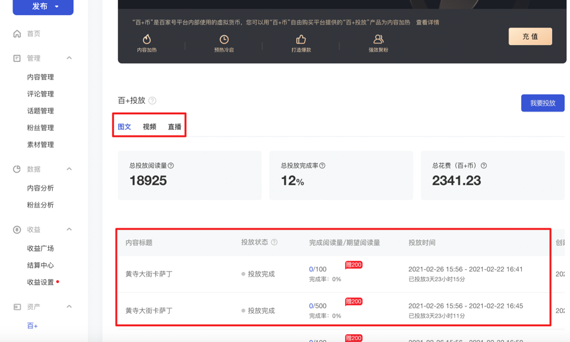Switch to the 直播 tab
Screen dimensions: 570x342
click(174, 127)
